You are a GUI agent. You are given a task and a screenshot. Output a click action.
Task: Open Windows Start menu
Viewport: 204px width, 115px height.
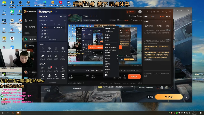click(x=3, y=113)
